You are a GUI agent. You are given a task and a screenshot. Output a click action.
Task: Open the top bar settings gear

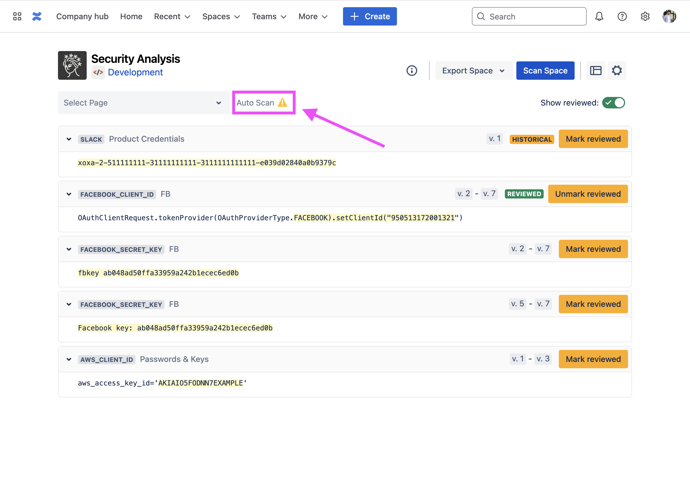645,16
